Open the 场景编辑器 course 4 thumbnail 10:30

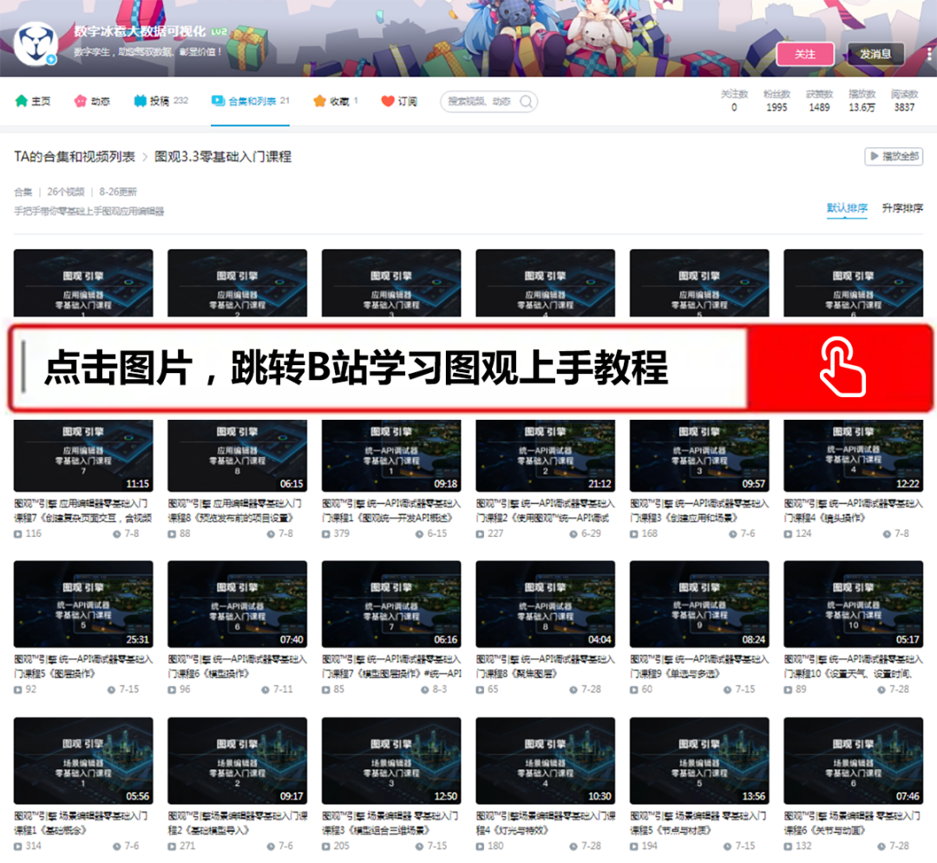click(x=546, y=761)
